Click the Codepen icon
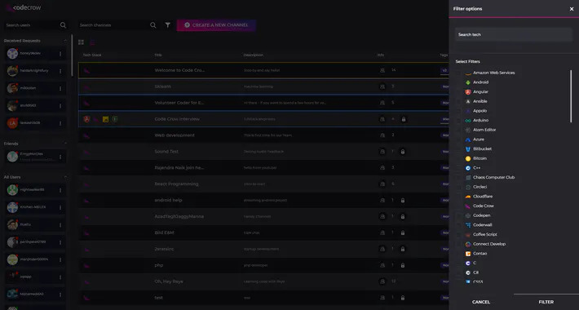Screen dimensions: 579x310 pyautogui.click(x=468, y=216)
